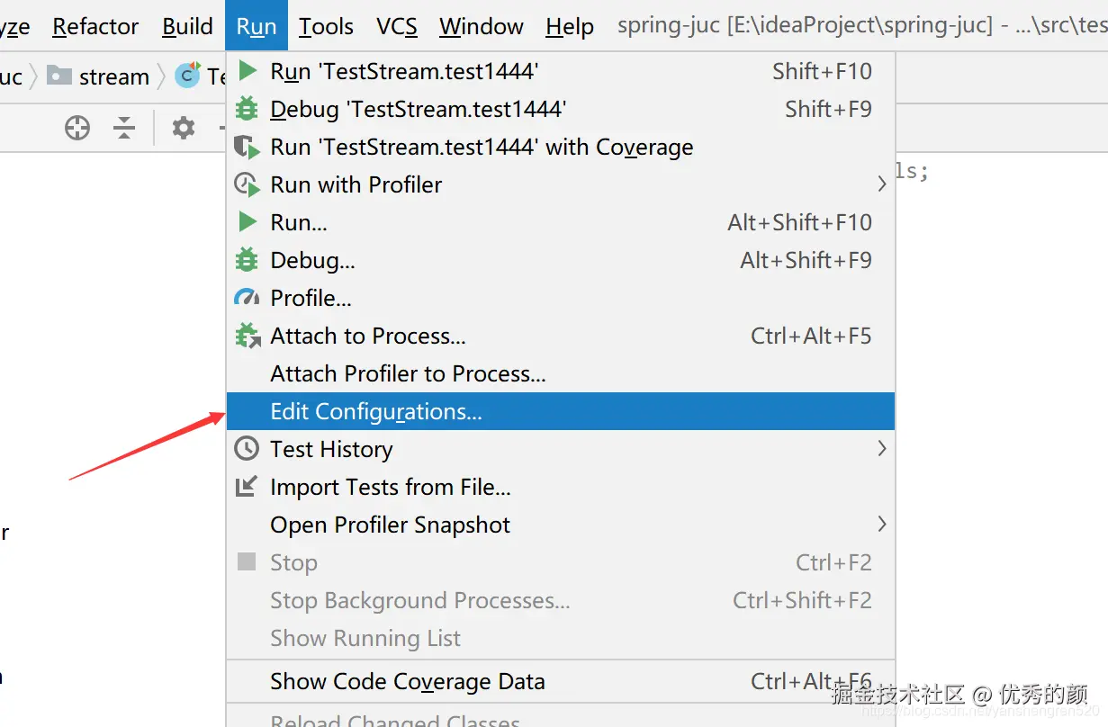Expand the Test History submenu arrow

coord(881,449)
